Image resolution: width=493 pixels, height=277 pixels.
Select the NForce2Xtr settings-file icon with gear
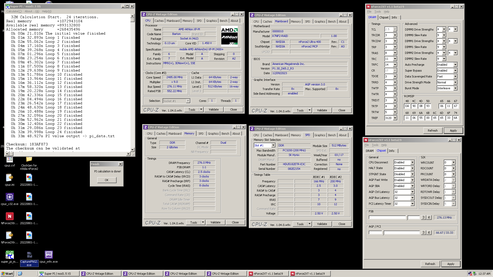[x=10, y=235]
